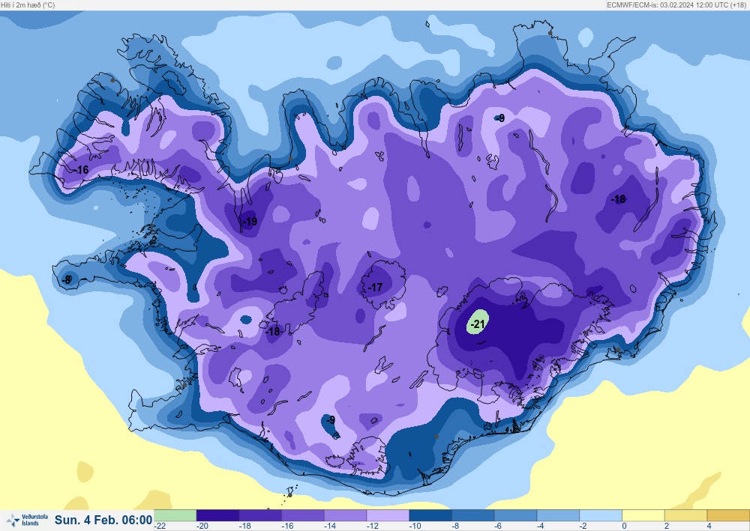This screenshot has width=750, height=531.
Task: Click the -8 label on the western peninsula tip
Action: pyautogui.click(x=67, y=279)
